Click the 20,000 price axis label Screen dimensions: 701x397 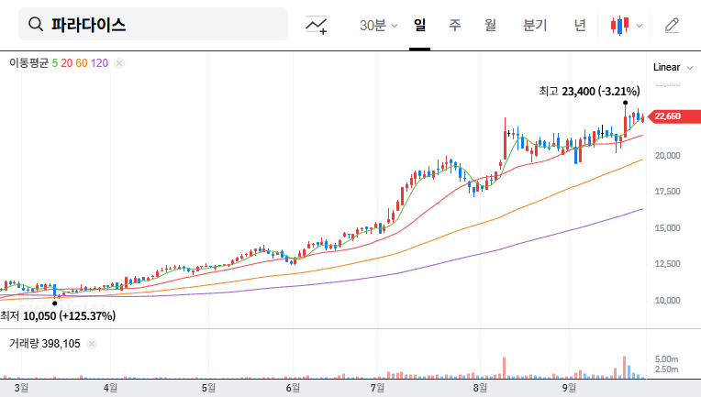pos(667,156)
